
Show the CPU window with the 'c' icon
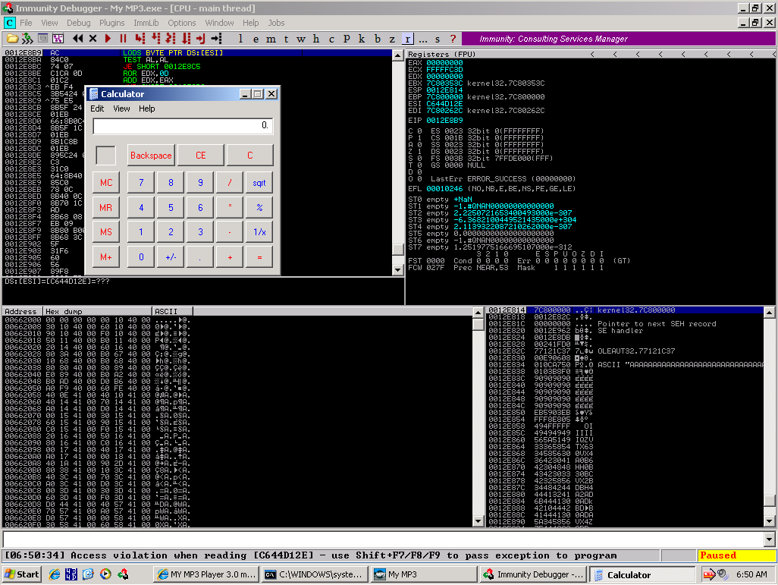click(x=331, y=39)
